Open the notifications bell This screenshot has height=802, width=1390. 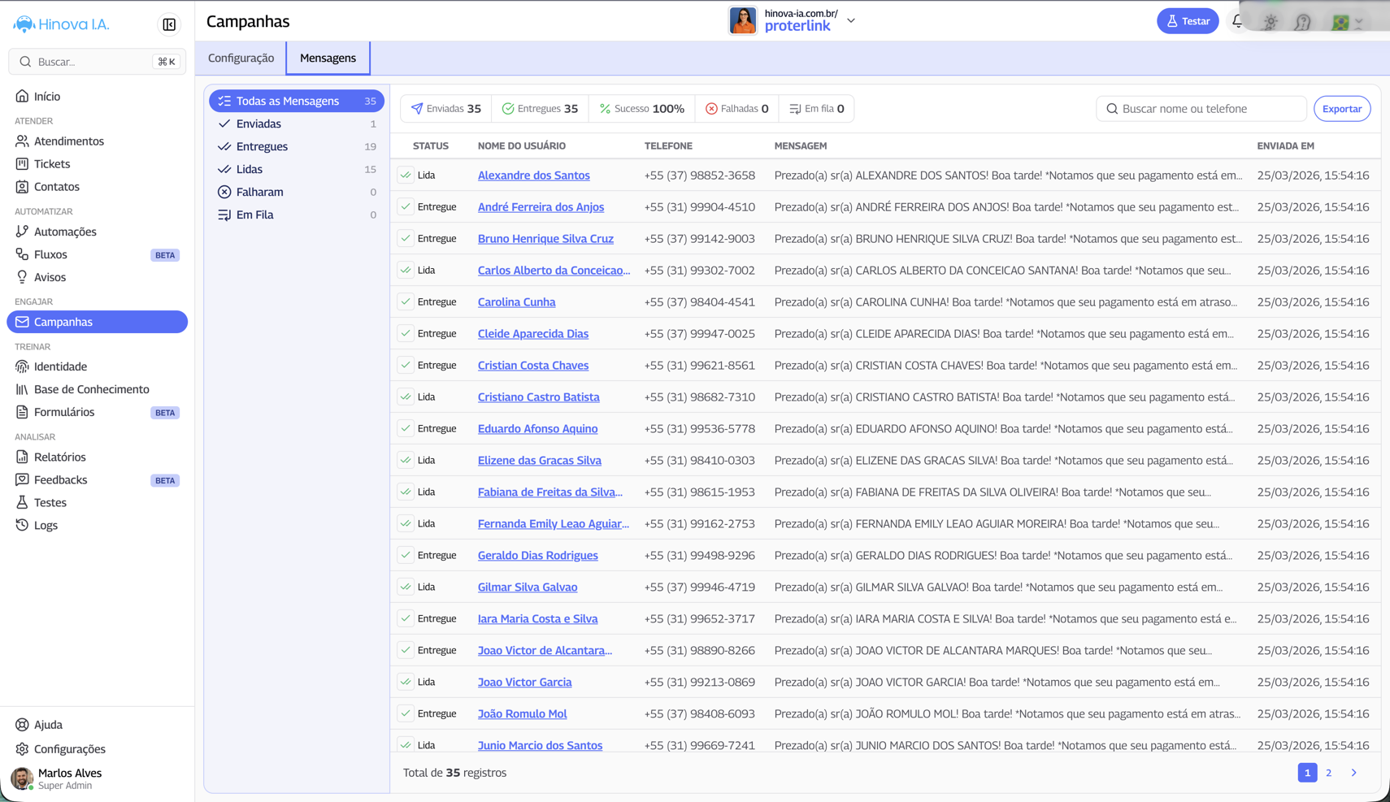[x=1237, y=21]
